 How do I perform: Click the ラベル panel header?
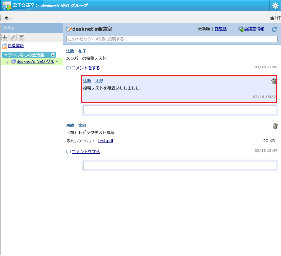click(x=31, y=28)
